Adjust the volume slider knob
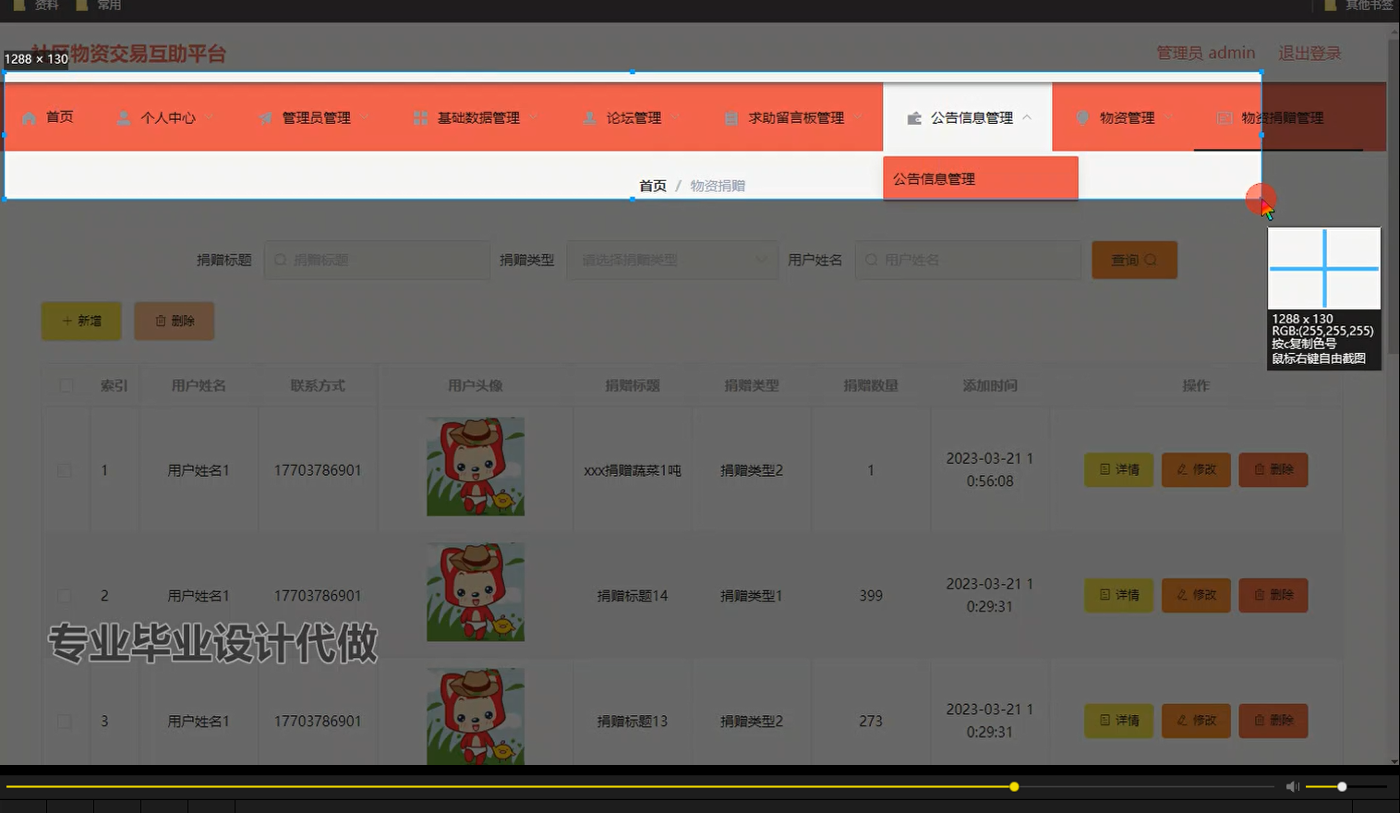The width and height of the screenshot is (1400, 813). (1342, 786)
